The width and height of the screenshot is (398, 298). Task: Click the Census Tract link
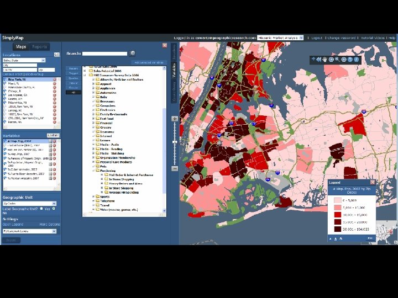[x=13, y=74]
